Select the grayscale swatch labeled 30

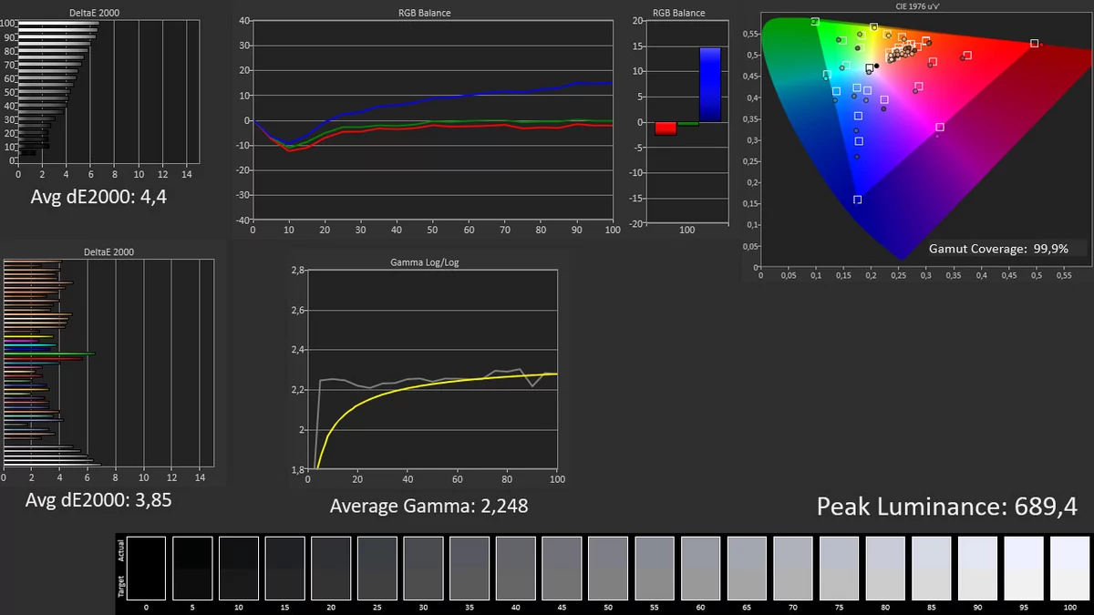pos(423,568)
